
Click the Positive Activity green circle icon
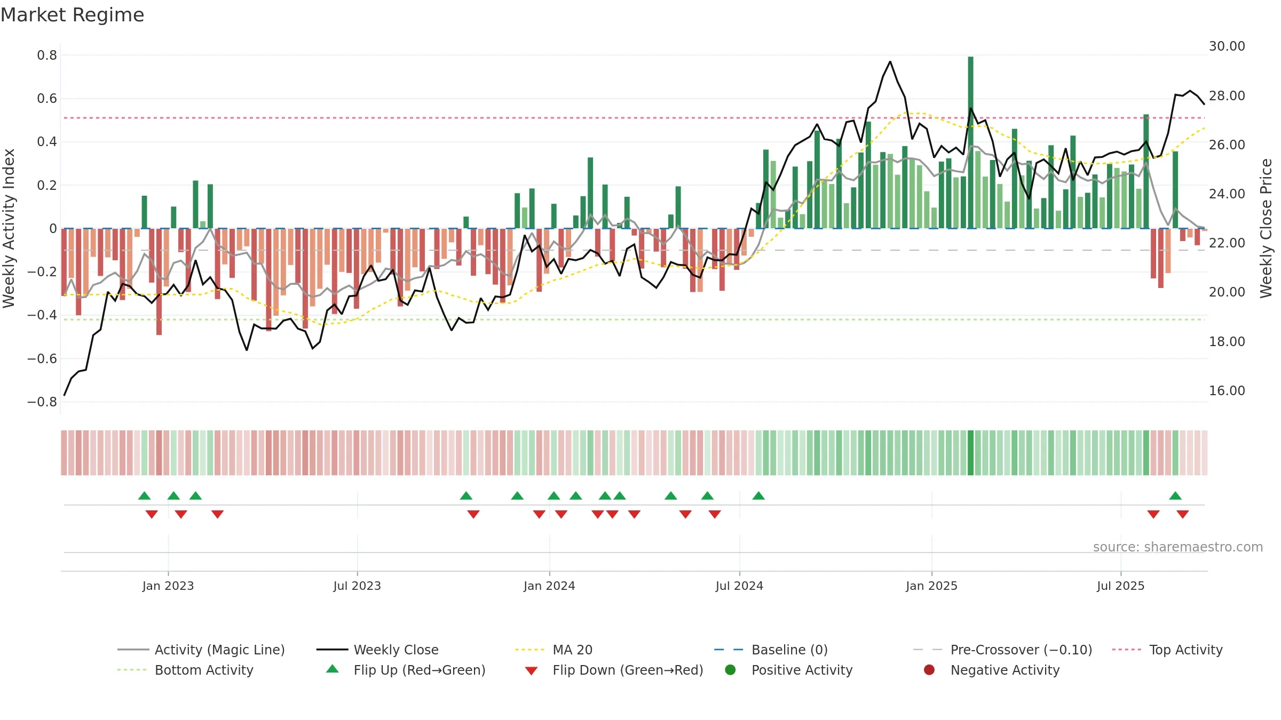730,669
